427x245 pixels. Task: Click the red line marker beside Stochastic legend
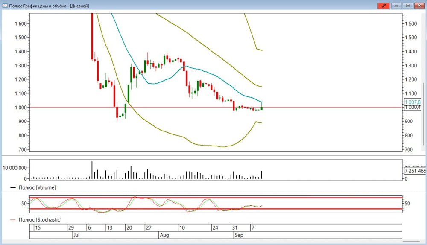pos(13,220)
